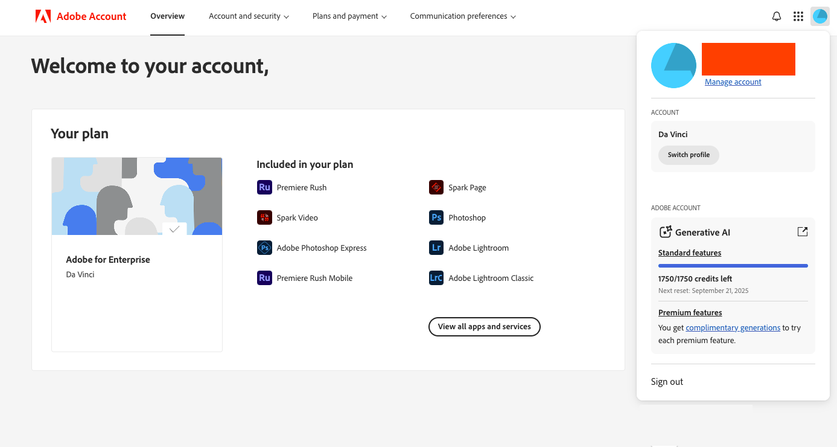Open the apps grid launcher
This screenshot has height=447, width=837.
798,16
